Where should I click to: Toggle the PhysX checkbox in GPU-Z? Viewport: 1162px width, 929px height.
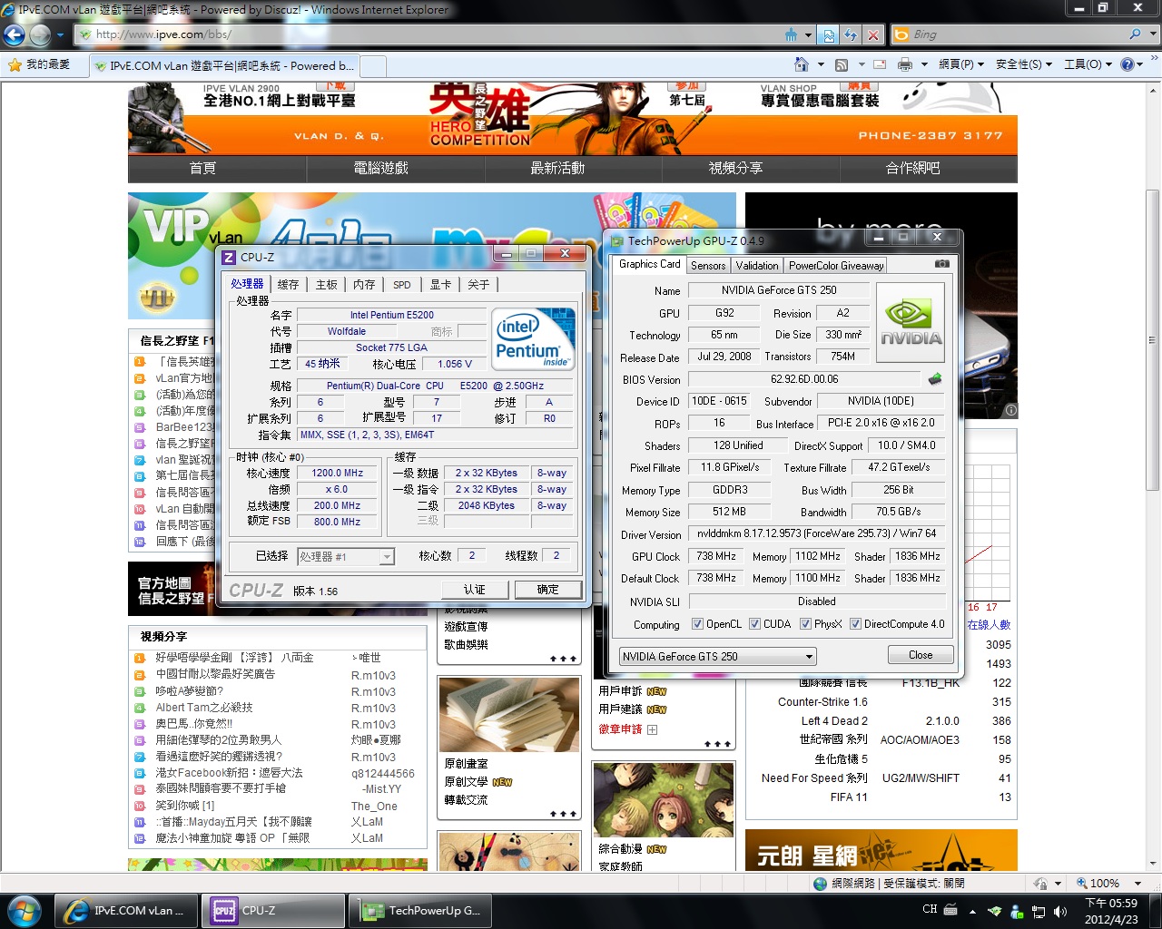[x=806, y=624]
